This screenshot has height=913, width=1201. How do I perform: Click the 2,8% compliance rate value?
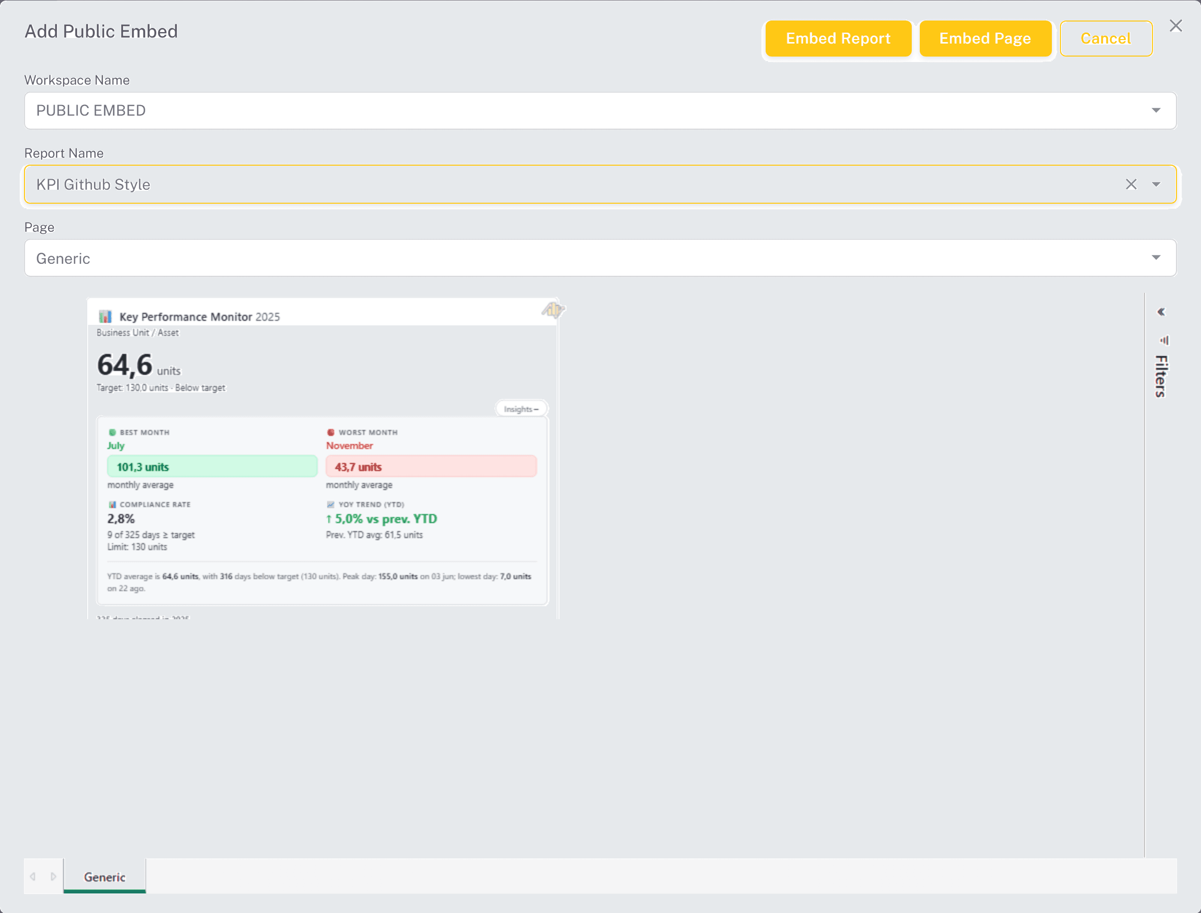(121, 519)
